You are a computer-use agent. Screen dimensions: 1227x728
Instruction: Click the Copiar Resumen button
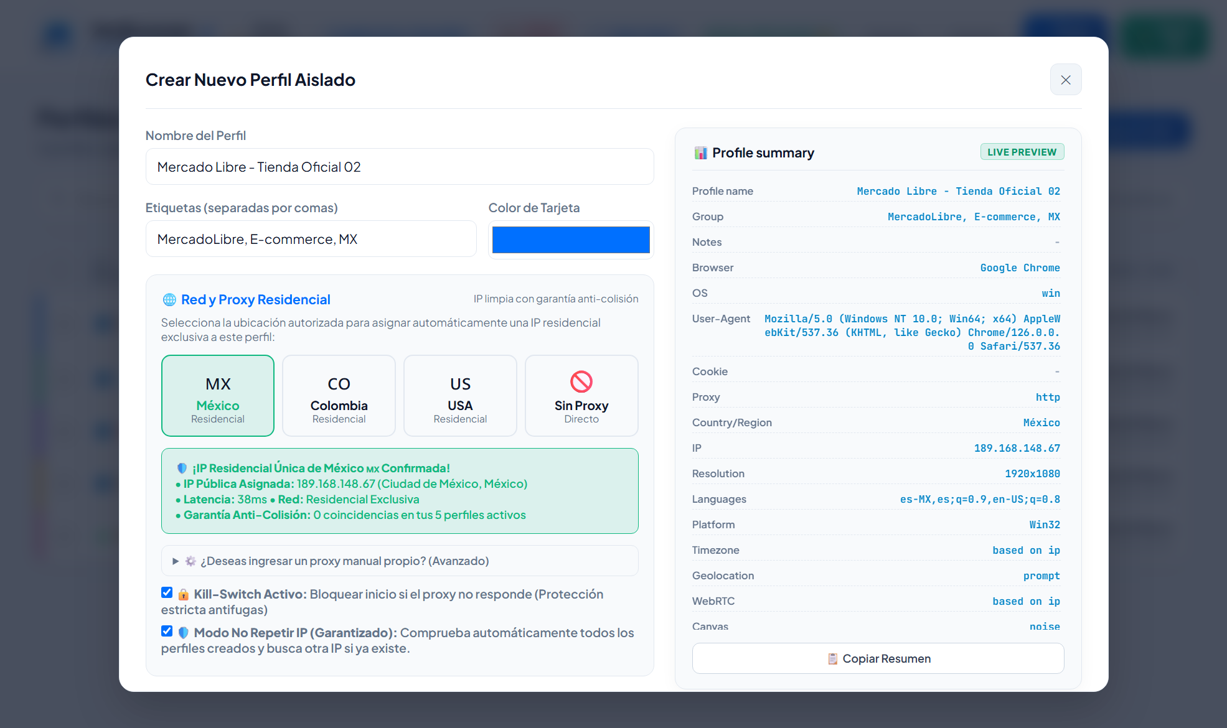(x=878, y=658)
